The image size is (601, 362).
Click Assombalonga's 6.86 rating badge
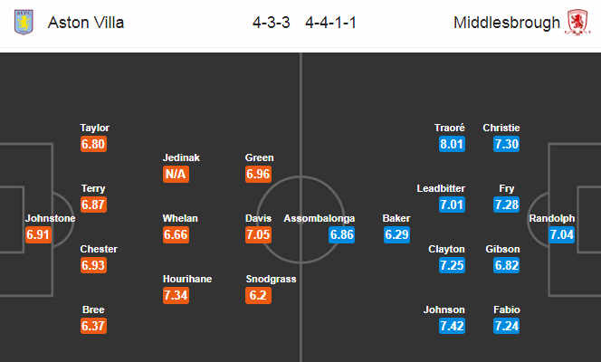(x=341, y=234)
